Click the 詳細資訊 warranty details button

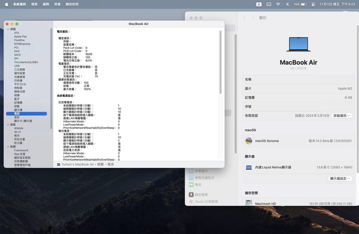(342, 116)
